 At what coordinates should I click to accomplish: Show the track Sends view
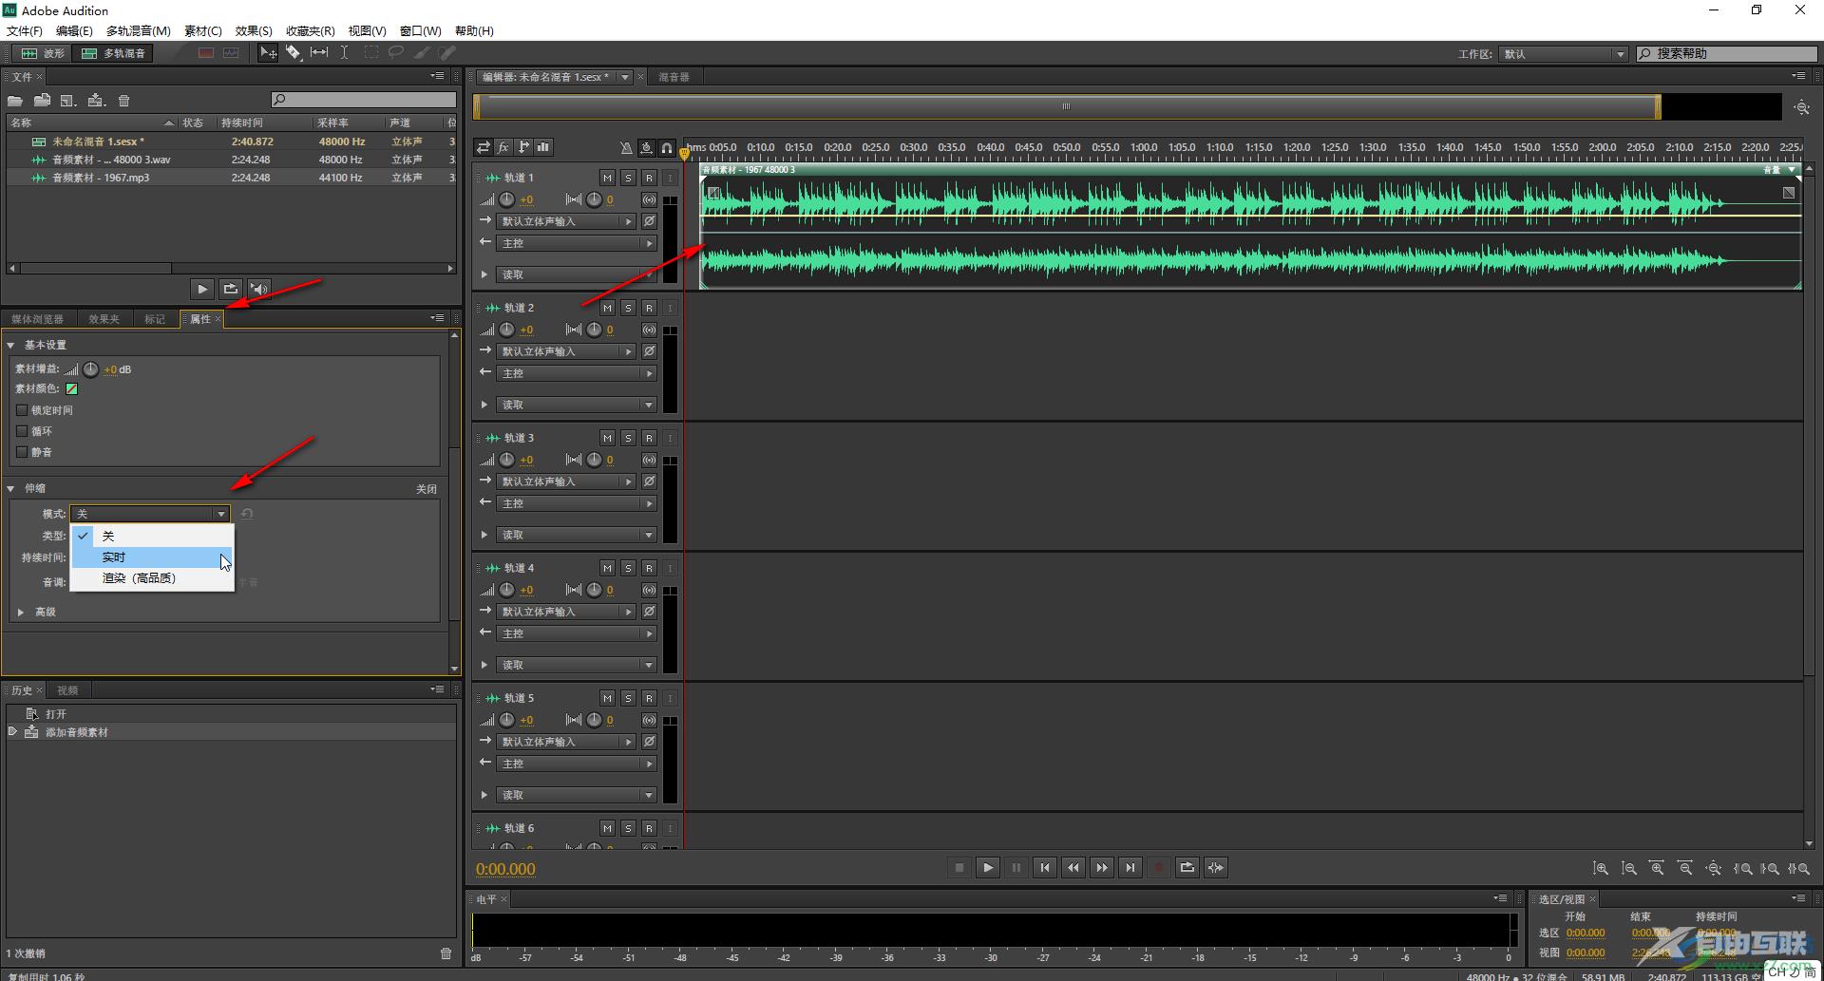coord(523,147)
